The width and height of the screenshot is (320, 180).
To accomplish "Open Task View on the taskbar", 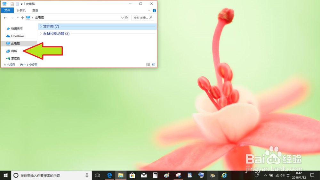I will [98, 175].
